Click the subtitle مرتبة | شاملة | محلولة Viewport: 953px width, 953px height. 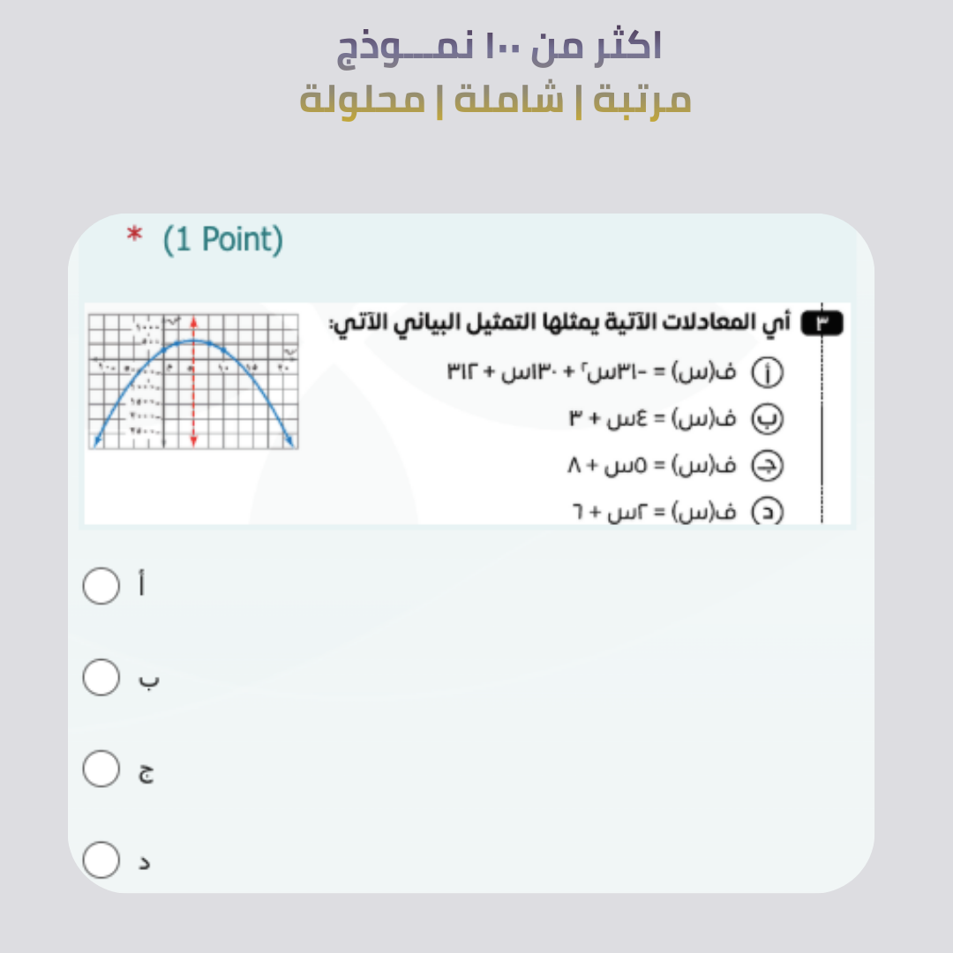click(495, 99)
